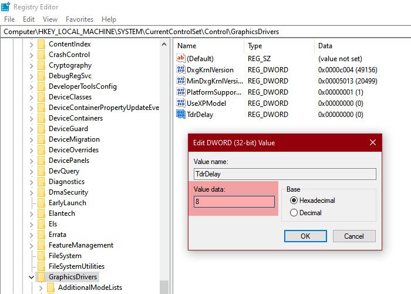Click the registry path address bar
411x294 pixels.
click(x=206, y=32)
